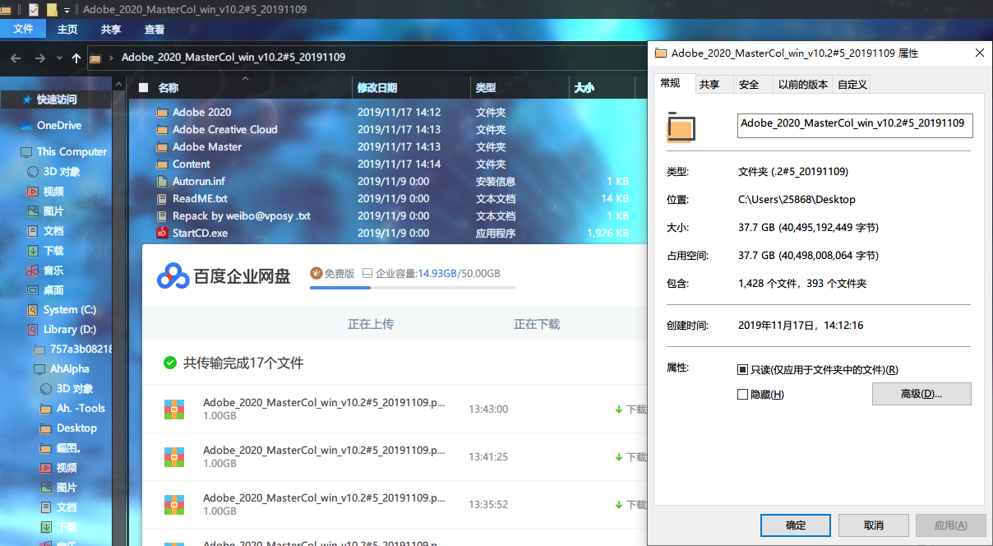Switch to the 安全 tab in properties
The image size is (993, 546).
pos(748,84)
